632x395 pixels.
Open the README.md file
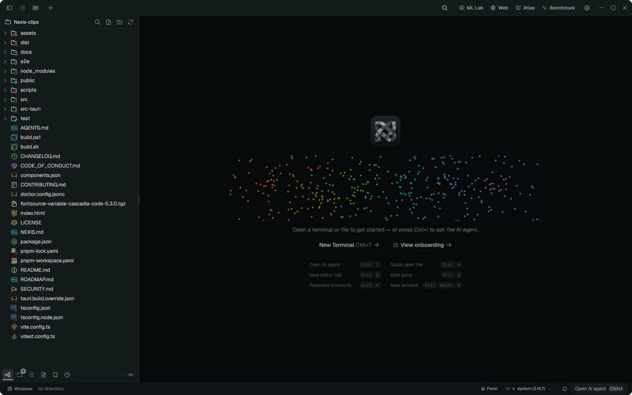[69, 270]
